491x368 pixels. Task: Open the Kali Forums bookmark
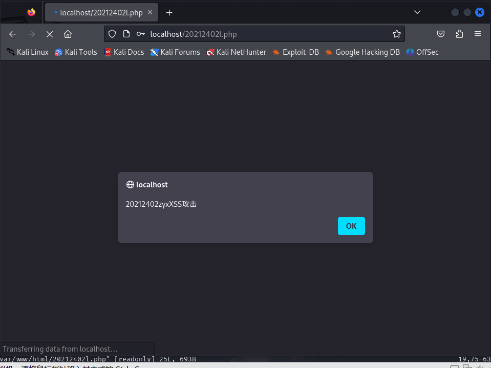(175, 52)
